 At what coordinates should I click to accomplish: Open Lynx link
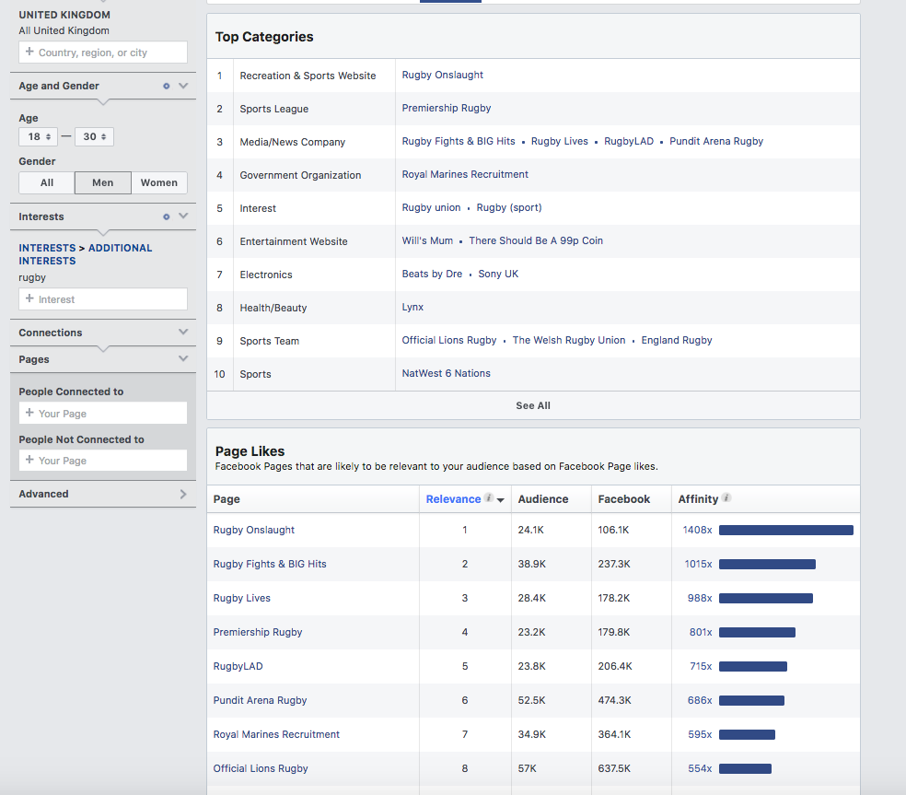pyautogui.click(x=412, y=307)
